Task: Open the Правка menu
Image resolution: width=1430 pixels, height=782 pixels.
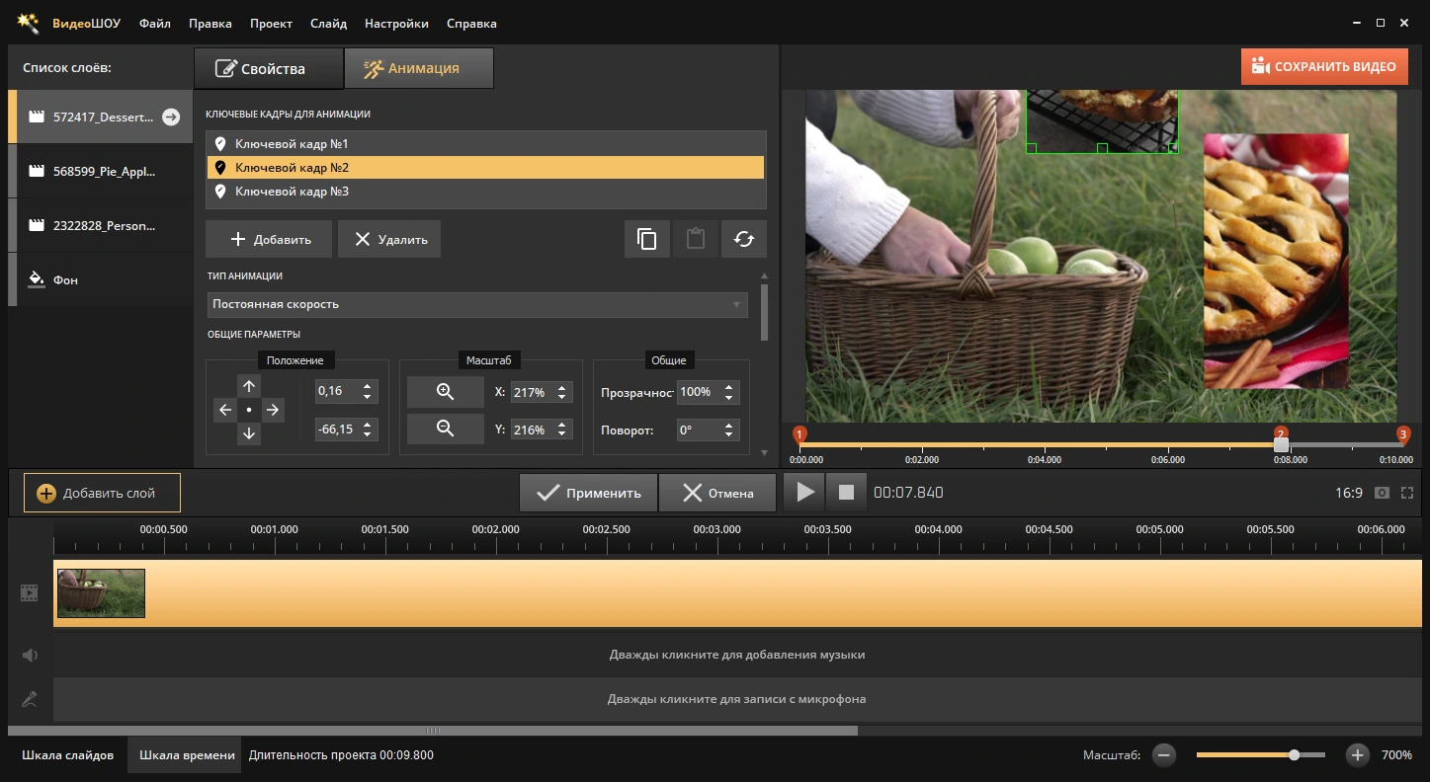Action: tap(210, 23)
